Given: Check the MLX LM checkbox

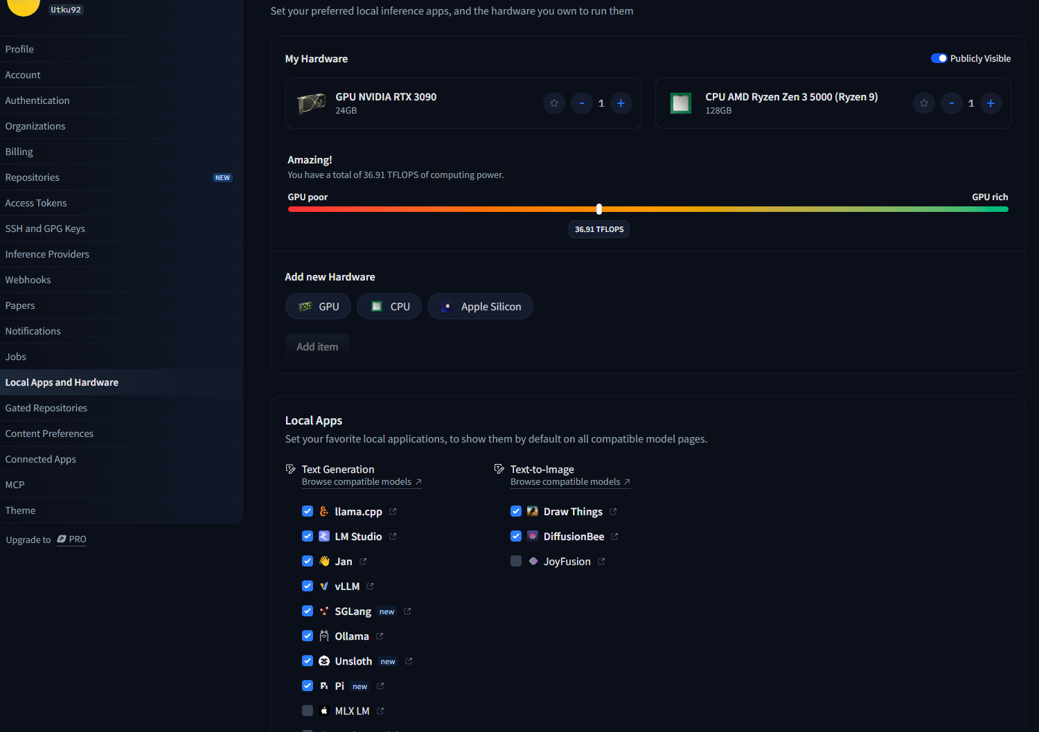Looking at the screenshot, I should pyautogui.click(x=308, y=711).
